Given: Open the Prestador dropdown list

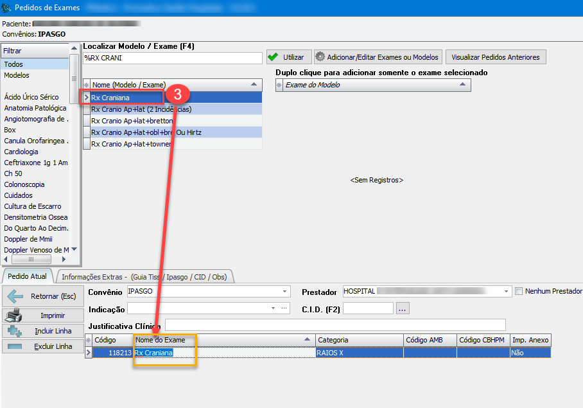Looking at the screenshot, I should (507, 291).
